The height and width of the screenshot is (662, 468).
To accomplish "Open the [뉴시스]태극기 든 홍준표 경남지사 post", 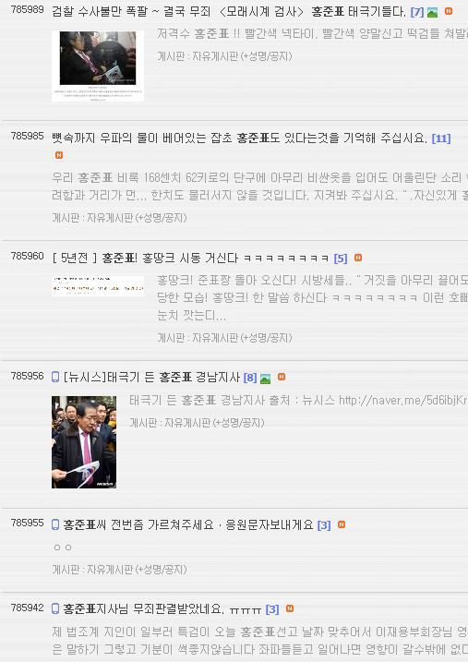I will pos(151,377).
